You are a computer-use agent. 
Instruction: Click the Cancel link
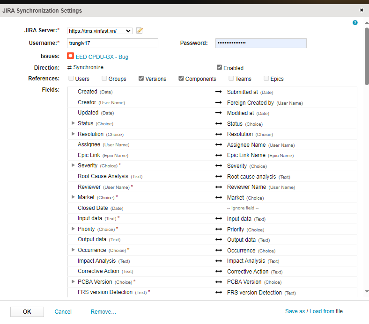(x=63, y=311)
